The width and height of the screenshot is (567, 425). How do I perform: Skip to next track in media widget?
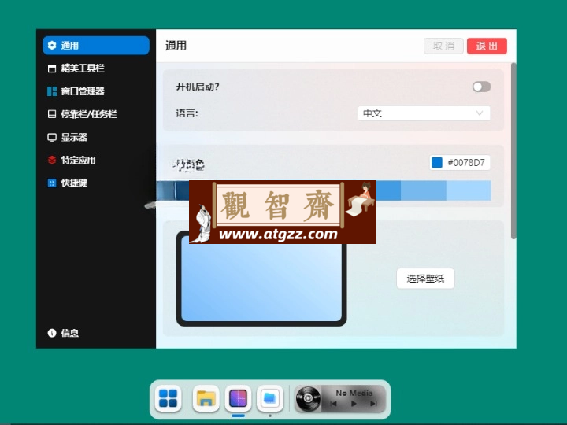(373, 404)
